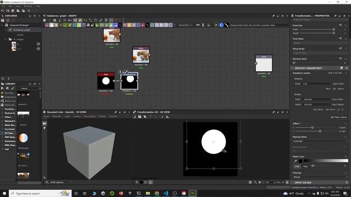Open Substance Designer taskbar icon
This screenshot has width=351, height=197.
click(x=193, y=193)
